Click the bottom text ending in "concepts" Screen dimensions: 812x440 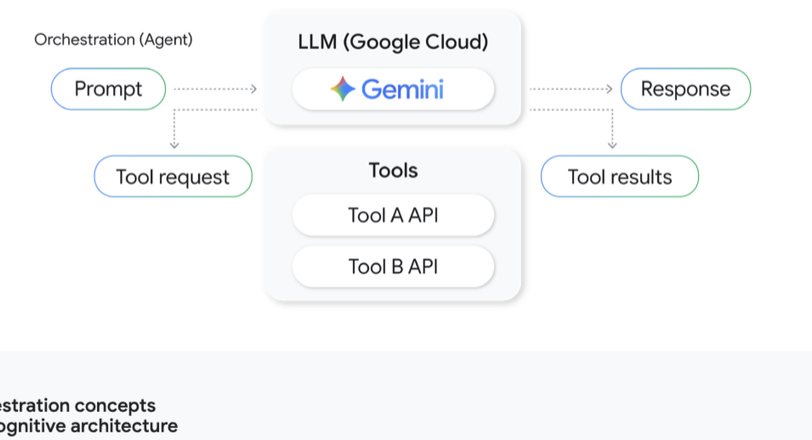[78, 405]
